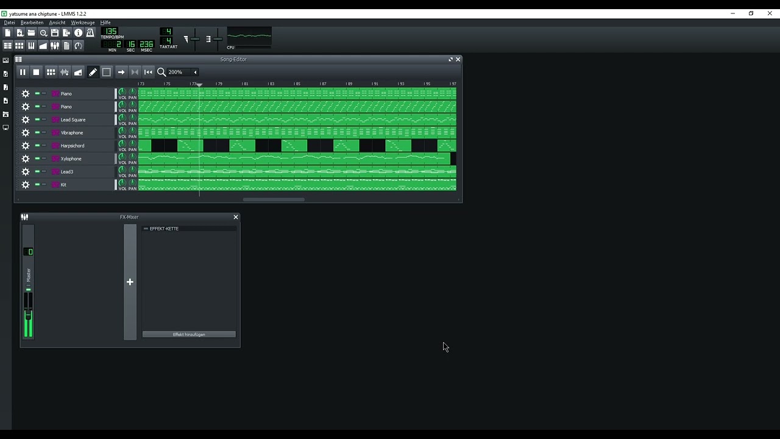Viewport: 780px width, 439px height.
Task: Pause playback in the Song-Editor
Action: click(x=23, y=72)
